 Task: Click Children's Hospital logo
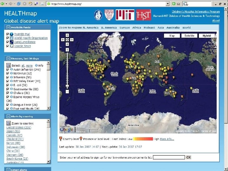tap(98, 15)
